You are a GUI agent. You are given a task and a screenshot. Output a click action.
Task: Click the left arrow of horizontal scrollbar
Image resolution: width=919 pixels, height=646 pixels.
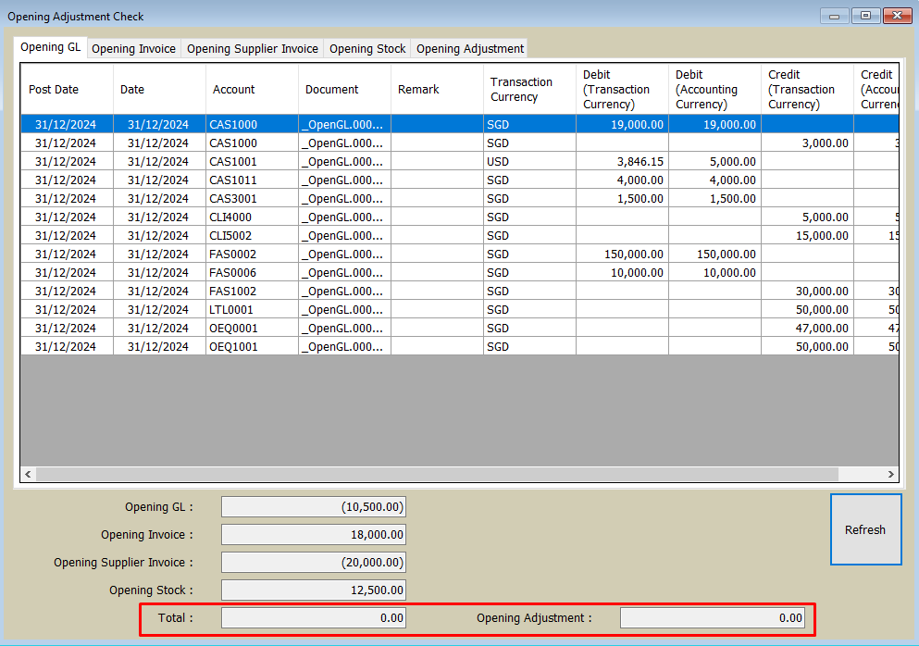point(28,475)
